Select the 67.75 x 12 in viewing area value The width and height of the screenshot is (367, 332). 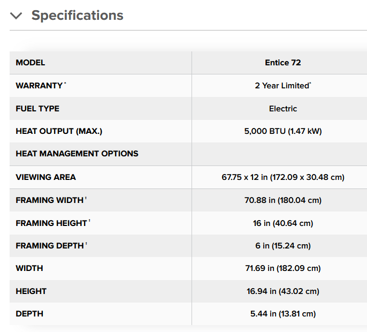click(282, 177)
